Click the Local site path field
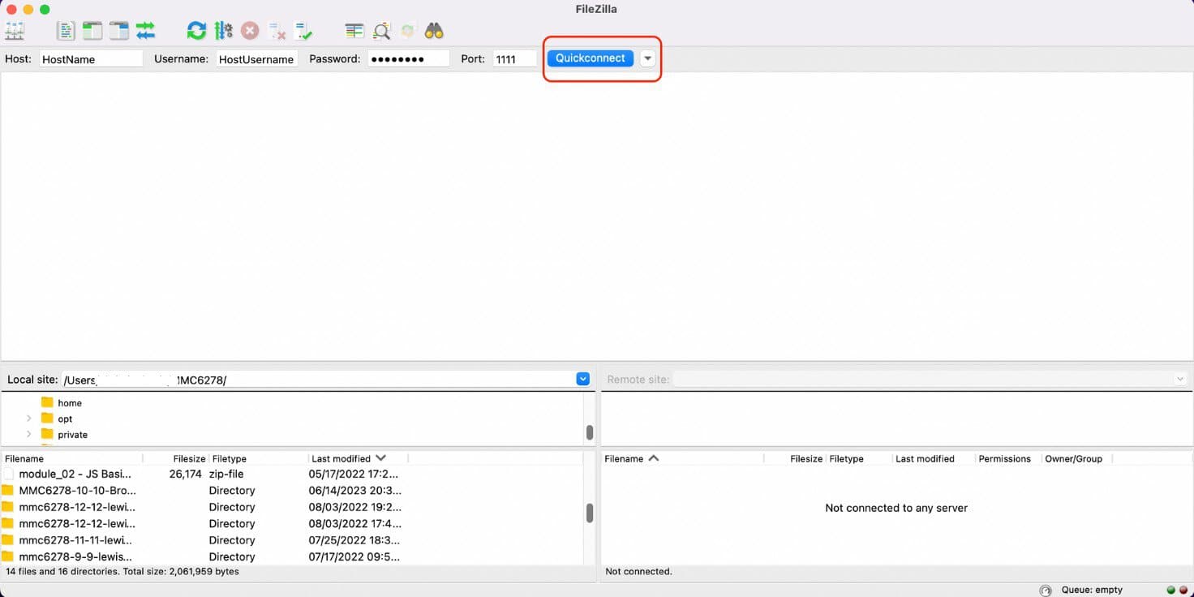Screen dimensions: 1194x597 pos(318,380)
